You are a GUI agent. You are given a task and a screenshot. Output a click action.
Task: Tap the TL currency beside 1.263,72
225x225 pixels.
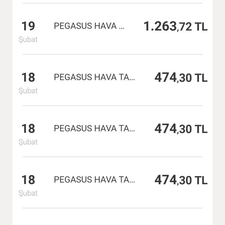(x=201, y=27)
